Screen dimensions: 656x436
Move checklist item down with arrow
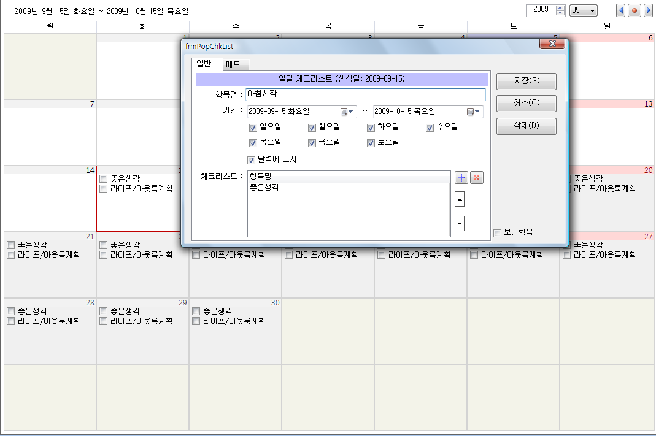tap(460, 224)
